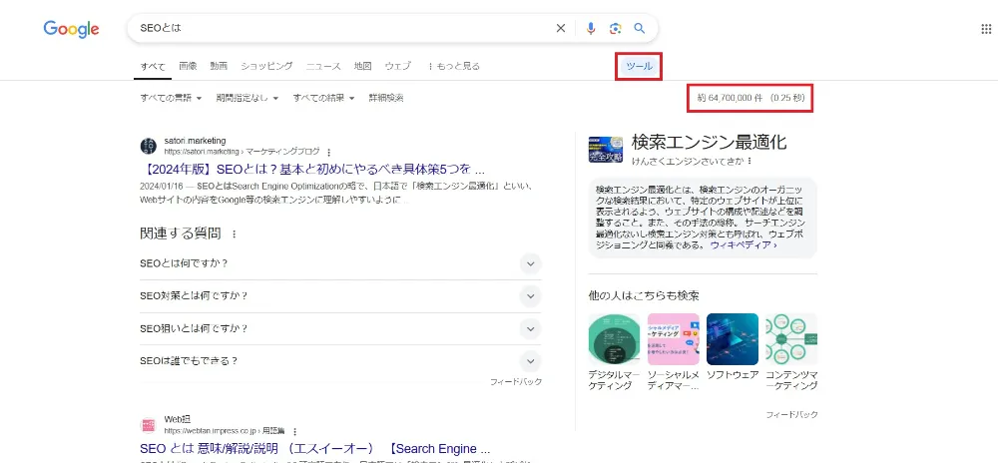The width and height of the screenshot is (998, 463).
Task: Select the すべて tab
Action: click(x=153, y=66)
